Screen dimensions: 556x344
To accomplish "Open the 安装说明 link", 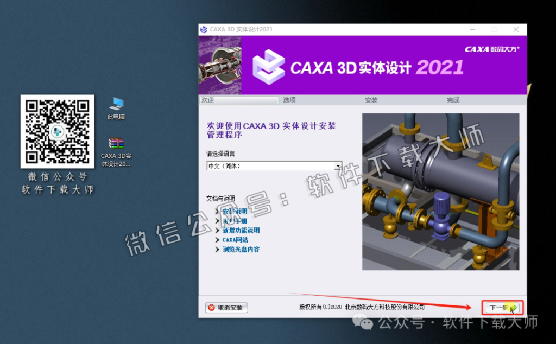I will (235, 211).
